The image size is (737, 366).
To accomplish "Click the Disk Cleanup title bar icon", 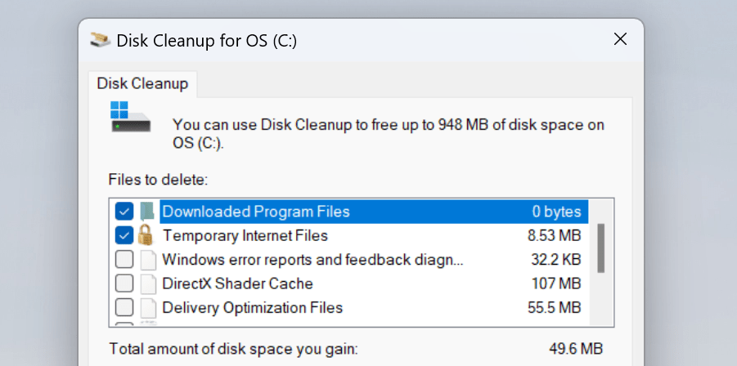I will 100,40.
